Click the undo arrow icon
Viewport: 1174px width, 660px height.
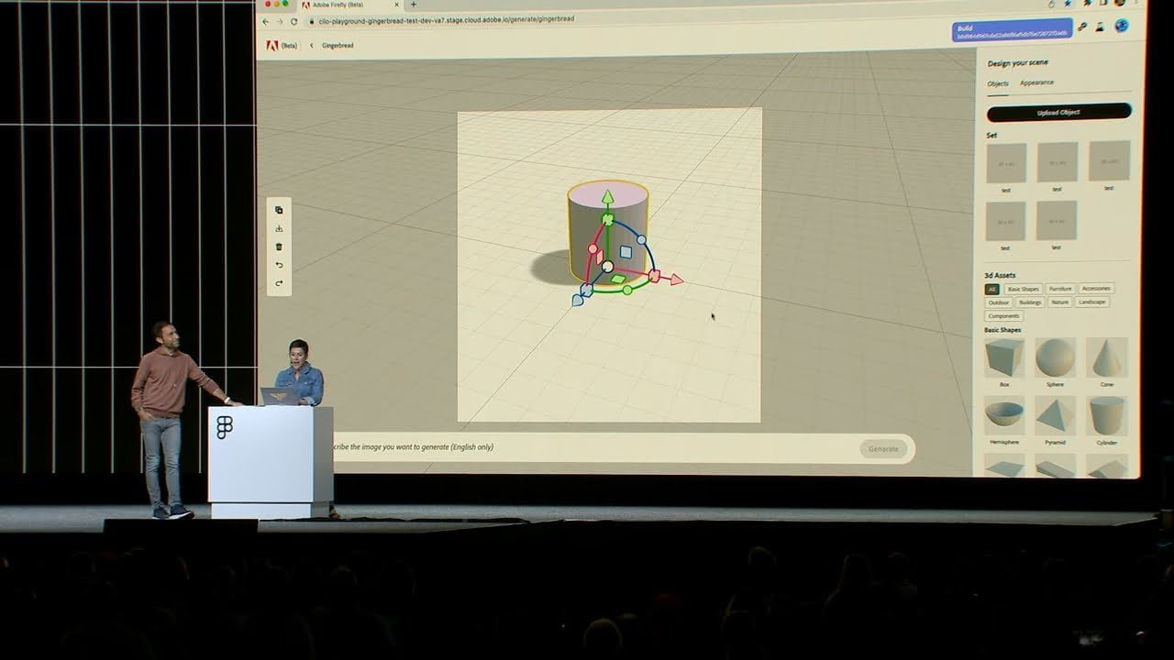click(x=279, y=265)
